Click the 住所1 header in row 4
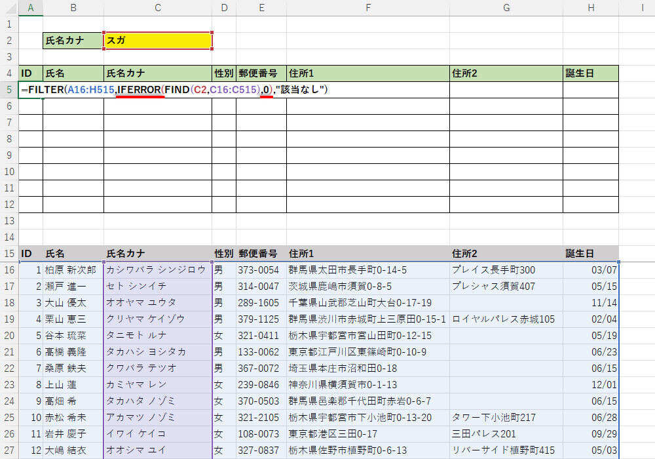655x459 pixels. click(x=368, y=73)
